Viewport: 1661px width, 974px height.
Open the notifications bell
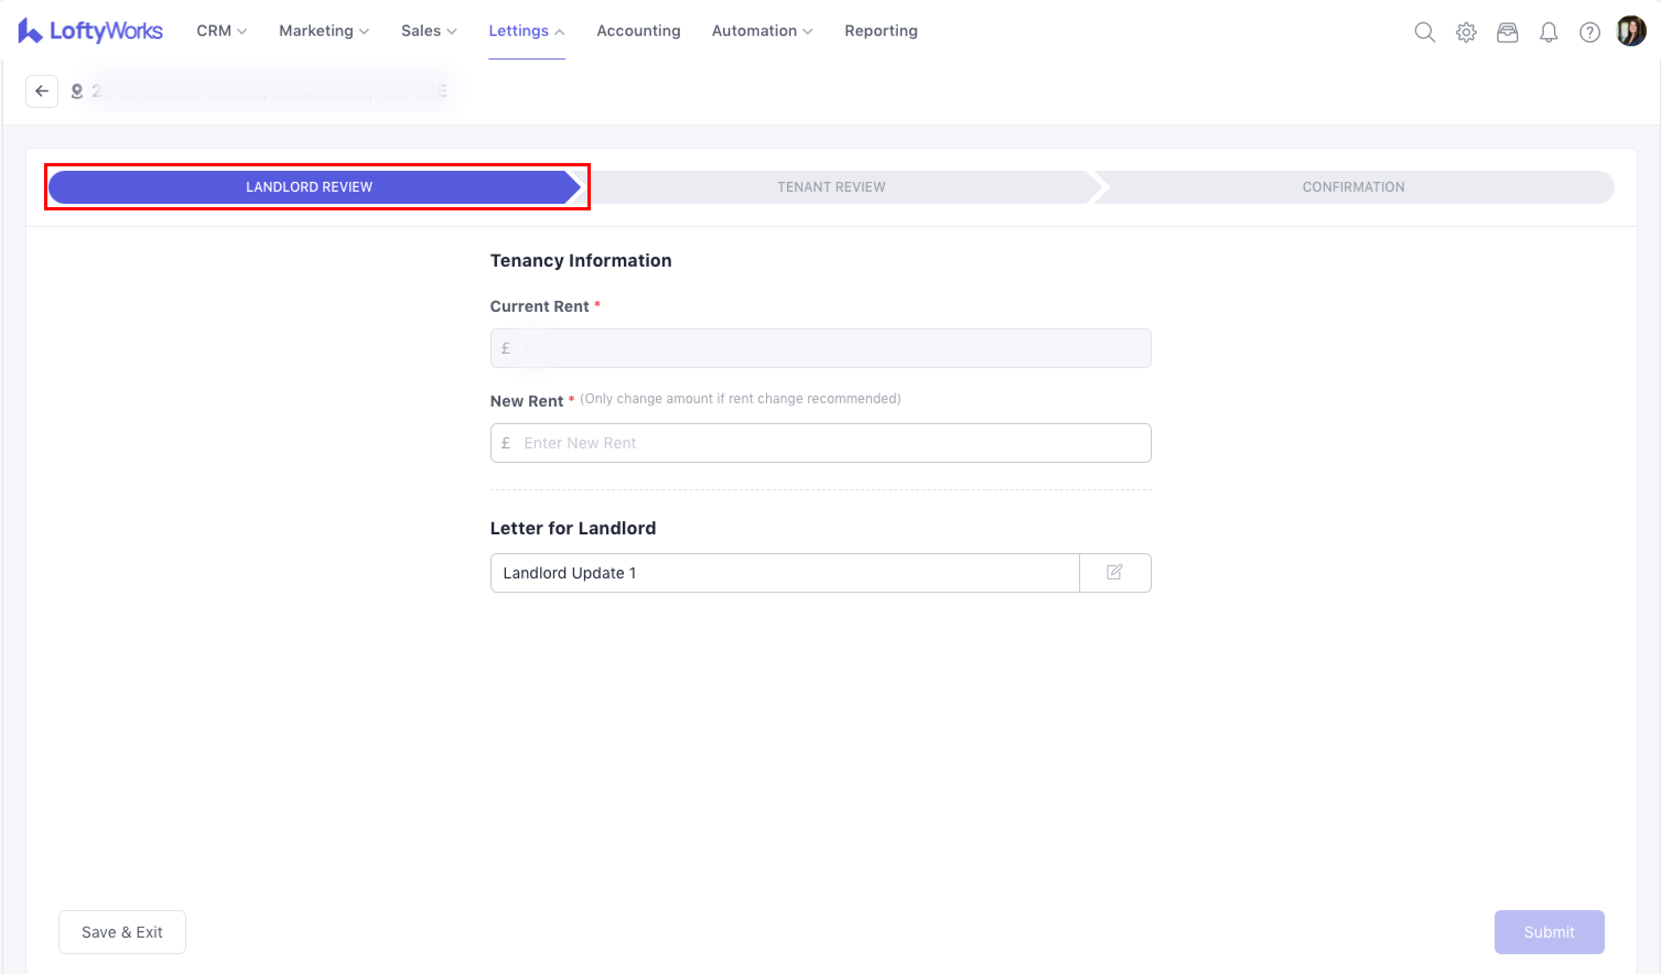point(1548,31)
